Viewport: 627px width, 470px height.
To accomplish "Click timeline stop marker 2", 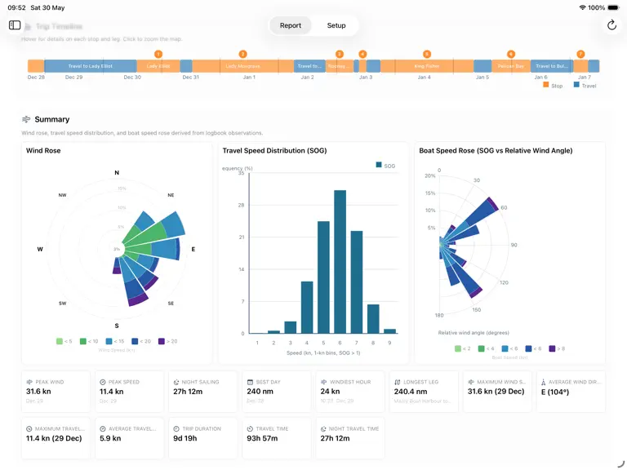I will pos(242,54).
